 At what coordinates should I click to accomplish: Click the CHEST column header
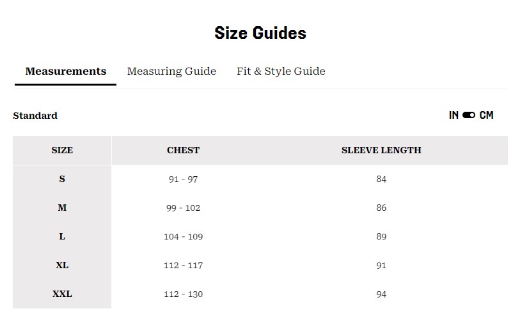coord(183,151)
